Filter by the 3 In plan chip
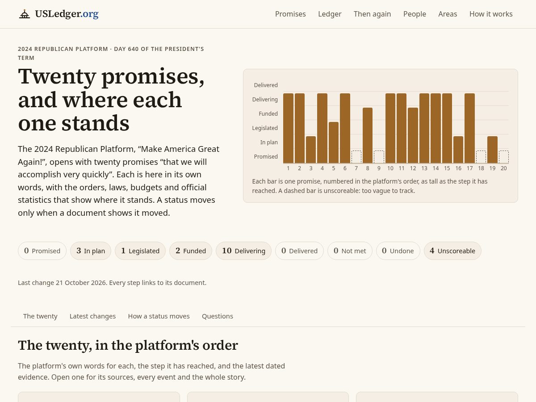Viewport: 536px width, 402px height. pos(91,251)
